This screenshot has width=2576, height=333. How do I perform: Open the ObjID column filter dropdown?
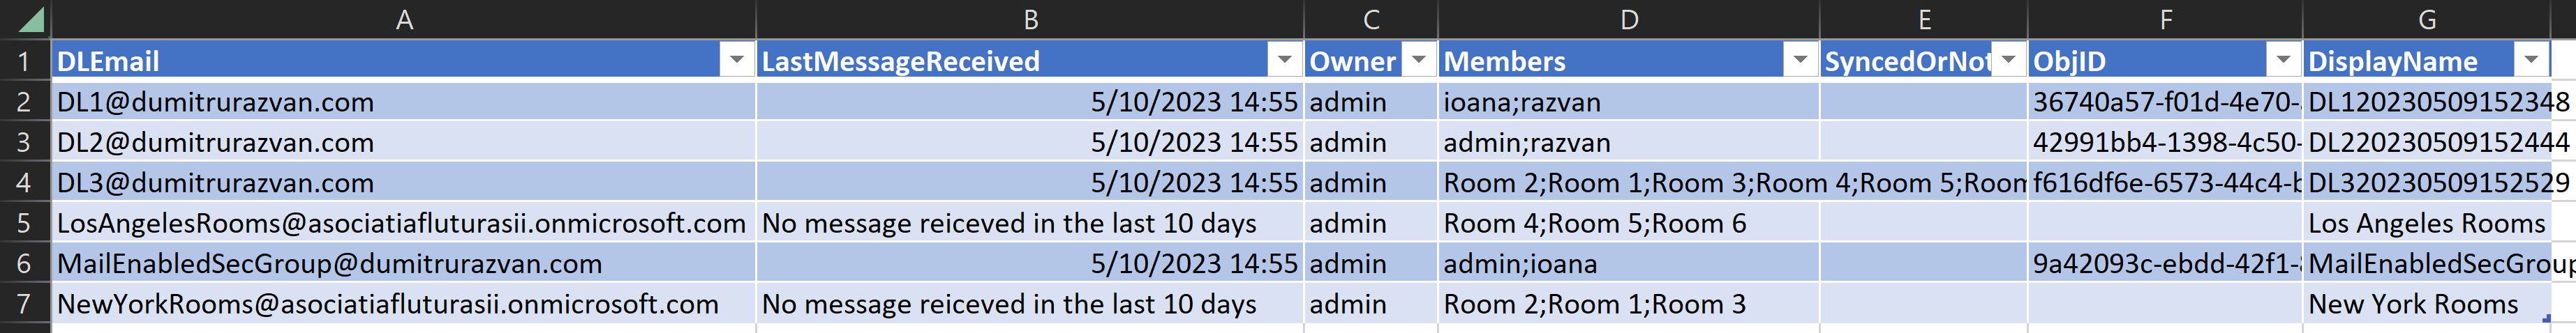[2283, 61]
